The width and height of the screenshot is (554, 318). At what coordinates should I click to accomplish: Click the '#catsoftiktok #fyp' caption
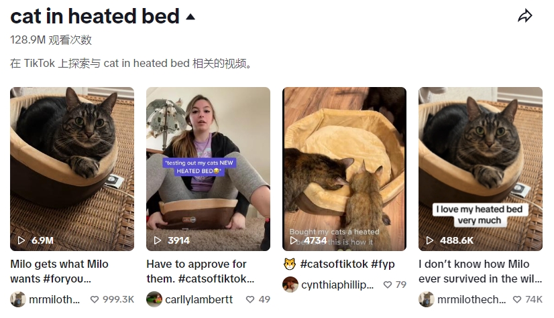(x=347, y=264)
